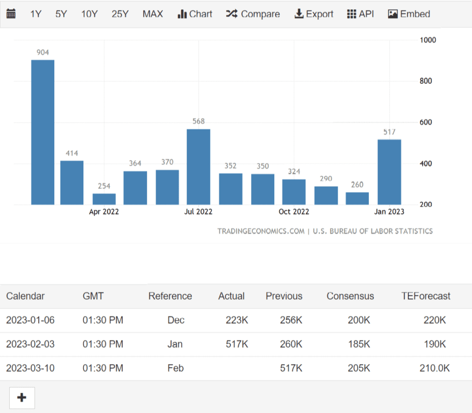Select the MAX time range
The image size is (472, 413).
pyautogui.click(x=153, y=14)
